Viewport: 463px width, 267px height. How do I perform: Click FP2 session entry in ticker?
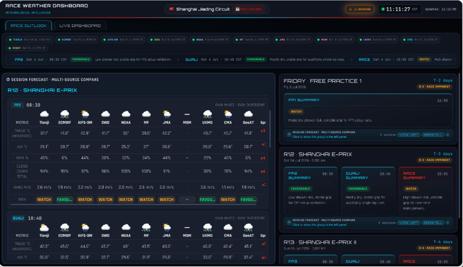tap(93, 59)
